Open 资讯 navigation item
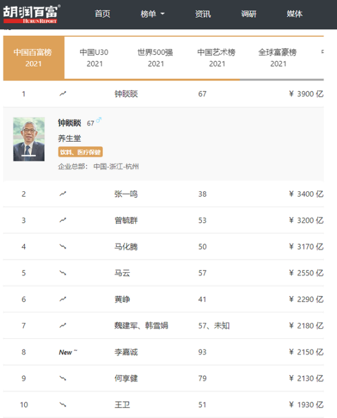The width and height of the screenshot is (337, 418). [203, 14]
